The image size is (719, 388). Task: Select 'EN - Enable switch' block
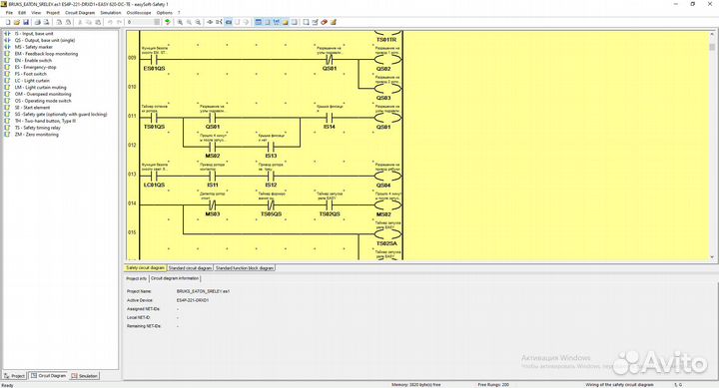point(28,61)
